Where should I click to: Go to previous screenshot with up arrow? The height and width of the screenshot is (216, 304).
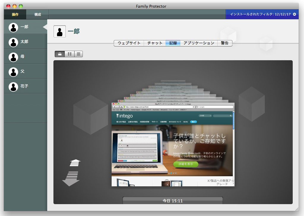click(x=75, y=163)
